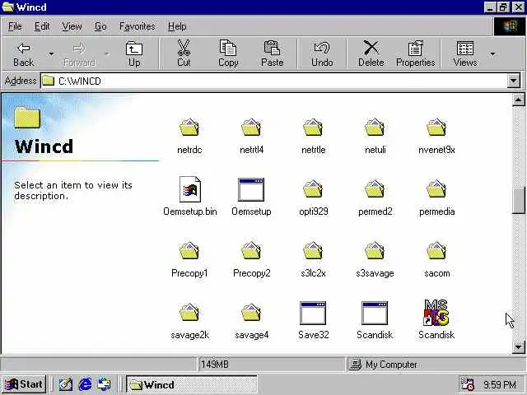Open the Start menu
The image size is (527, 395).
pyautogui.click(x=24, y=384)
